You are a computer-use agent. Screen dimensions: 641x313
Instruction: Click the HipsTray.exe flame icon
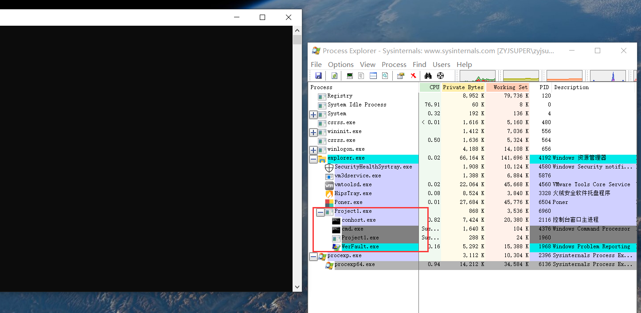[x=329, y=194]
